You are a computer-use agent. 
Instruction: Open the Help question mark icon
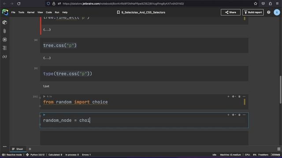pyautogui.click(x=268, y=12)
